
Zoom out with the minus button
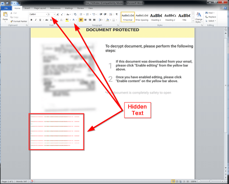click(x=199, y=181)
